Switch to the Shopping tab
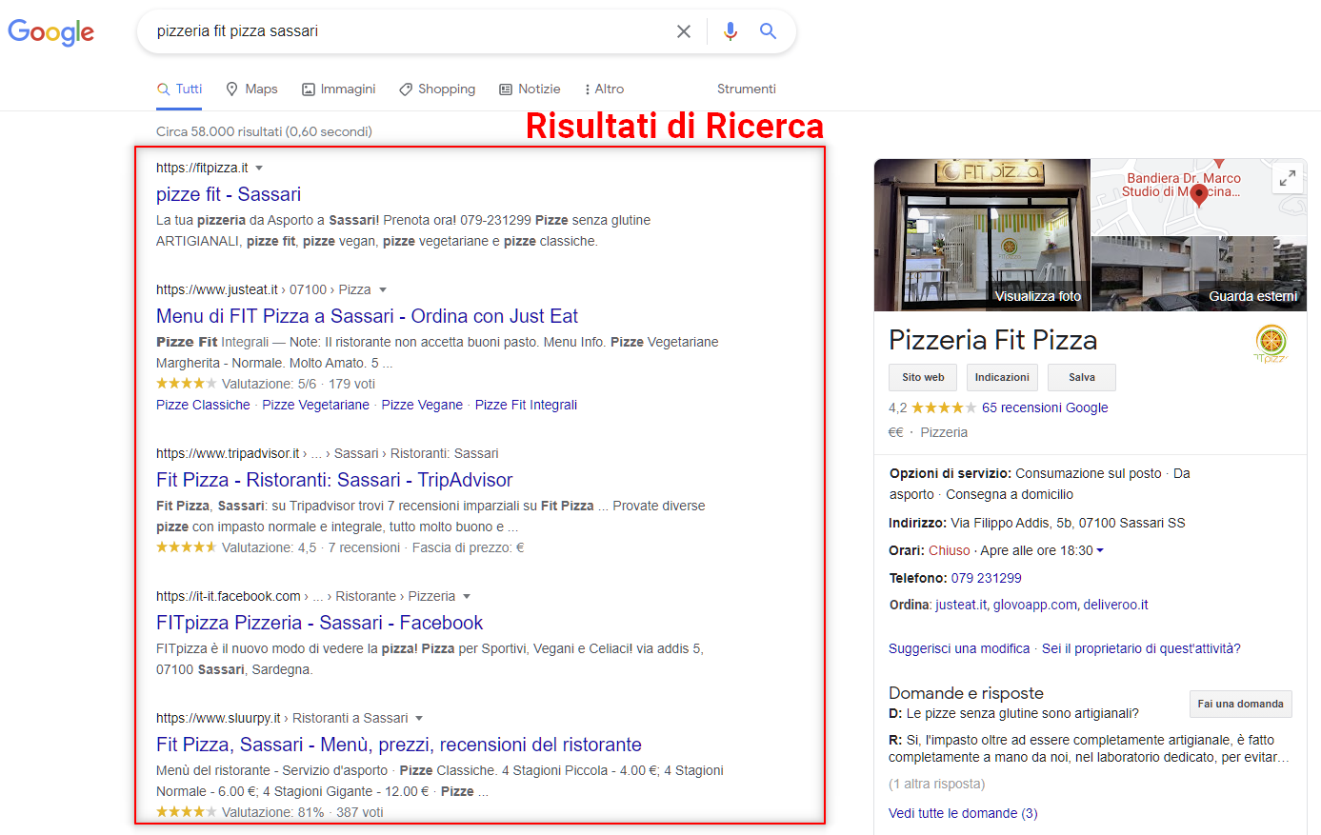Screen dimensions: 1321x835 [437, 89]
